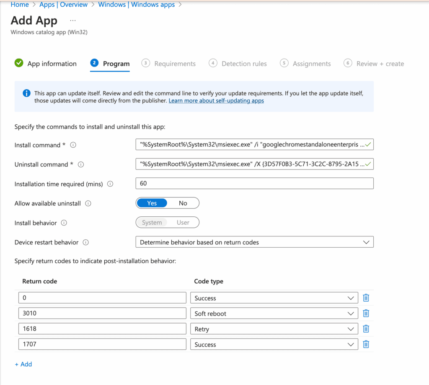
Task: Remove the 1707 return code entry
Action: pyautogui.click(x=366, y=344)
